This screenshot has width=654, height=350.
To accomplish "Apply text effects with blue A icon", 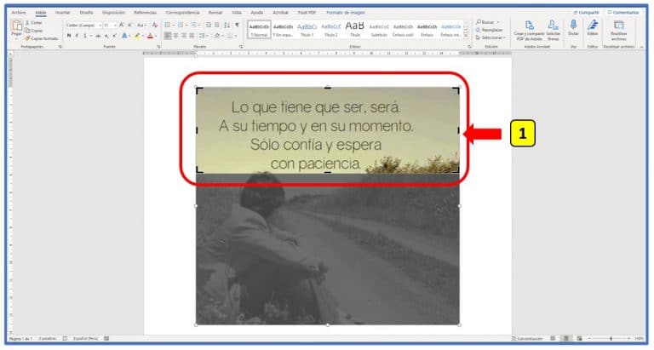I will click(124, 37).
